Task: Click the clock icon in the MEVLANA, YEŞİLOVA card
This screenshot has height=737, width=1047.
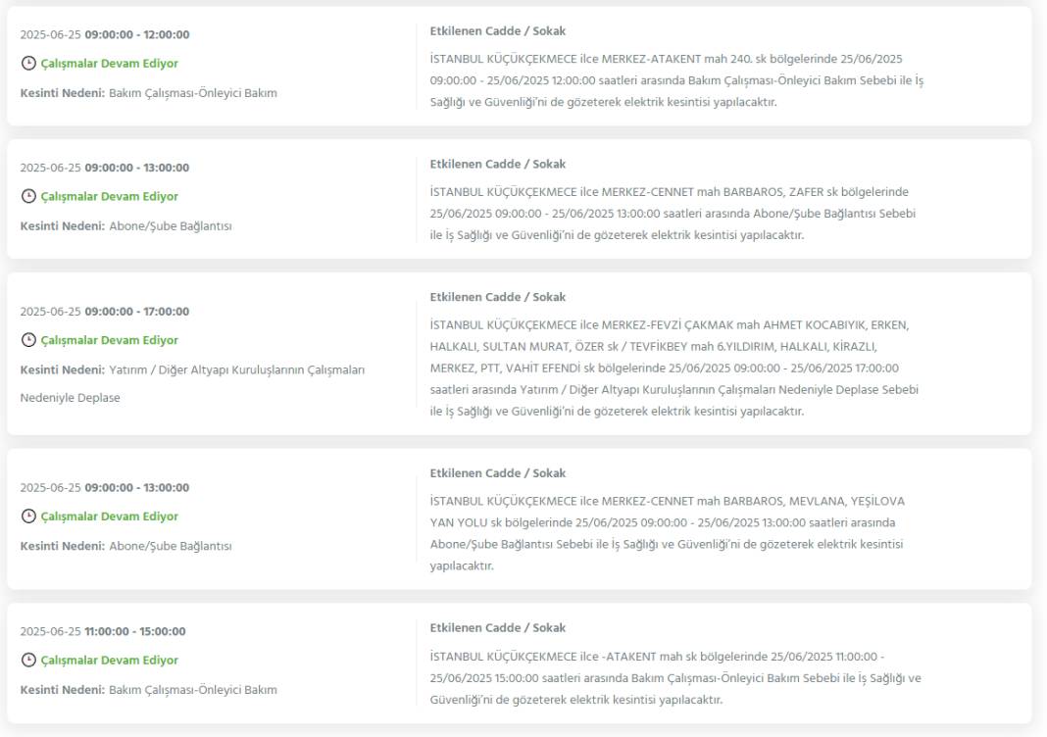Action: [x=28, y=516]
